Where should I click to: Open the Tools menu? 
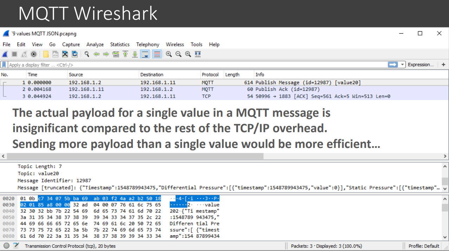click(x=196, y=45)
